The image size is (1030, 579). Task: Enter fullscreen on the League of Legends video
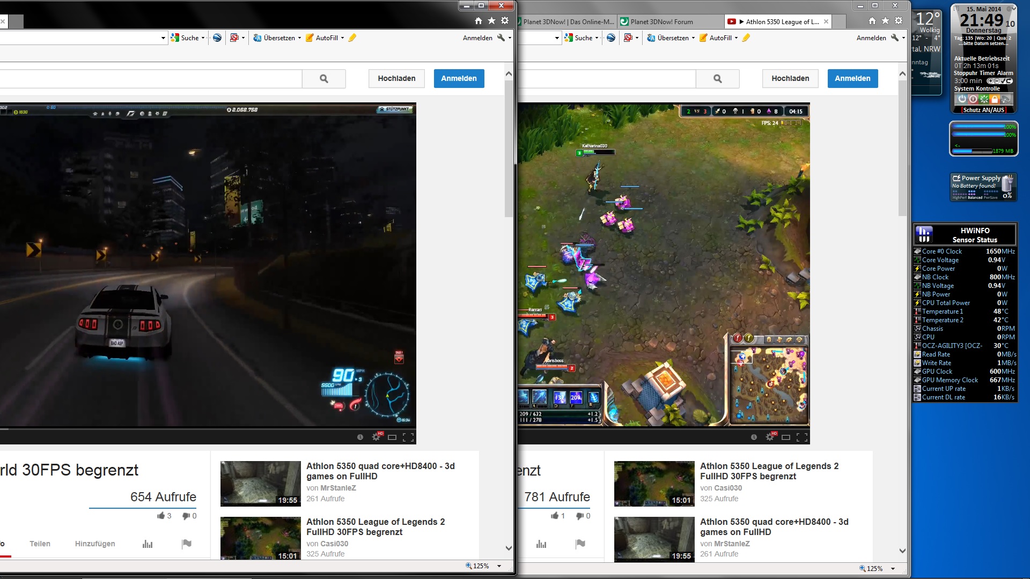click(802, 437)
